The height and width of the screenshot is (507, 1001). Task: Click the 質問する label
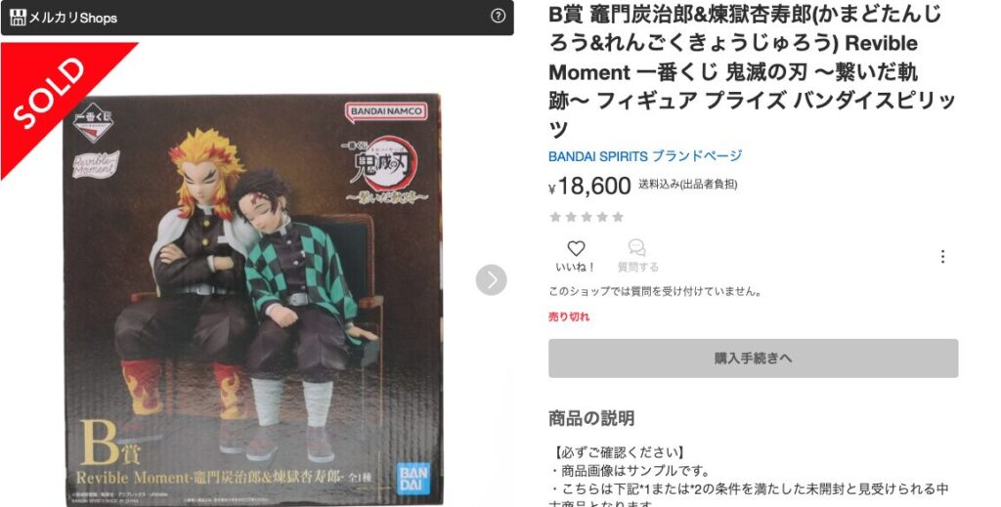pyautogui.click(x=637, y=268)
